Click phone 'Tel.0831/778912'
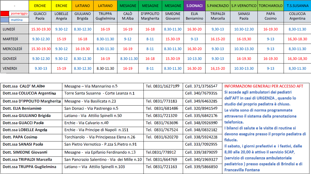Screen dimensions: 311x174 click(161, 152)
